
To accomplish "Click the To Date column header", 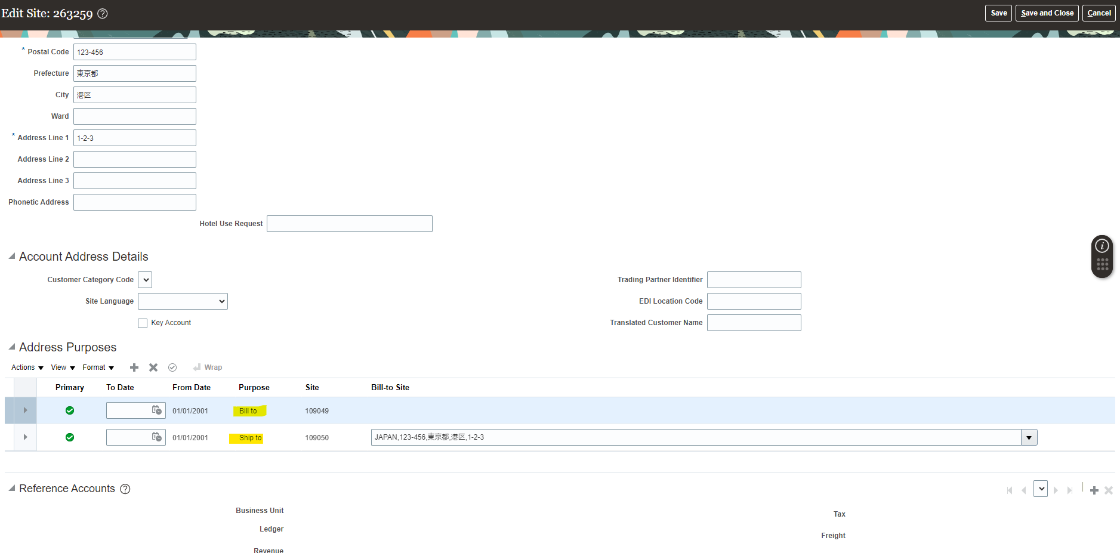I will [120, 388].
